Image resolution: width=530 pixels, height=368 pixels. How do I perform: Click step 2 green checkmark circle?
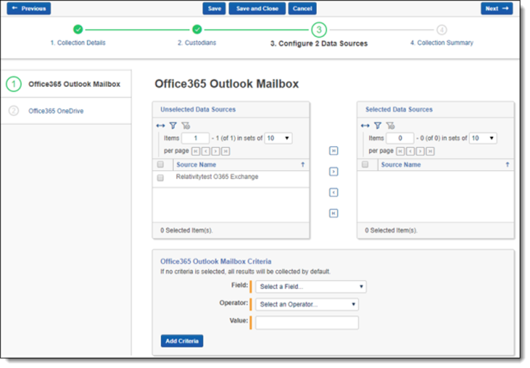tap(197, 30)
